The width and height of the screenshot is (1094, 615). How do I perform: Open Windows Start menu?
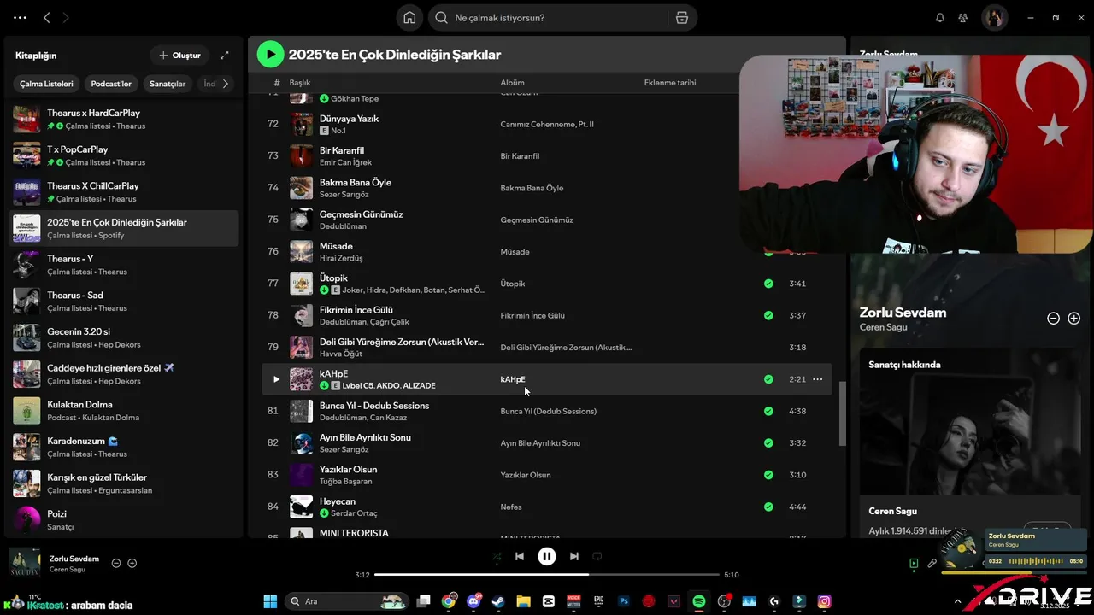270,601
